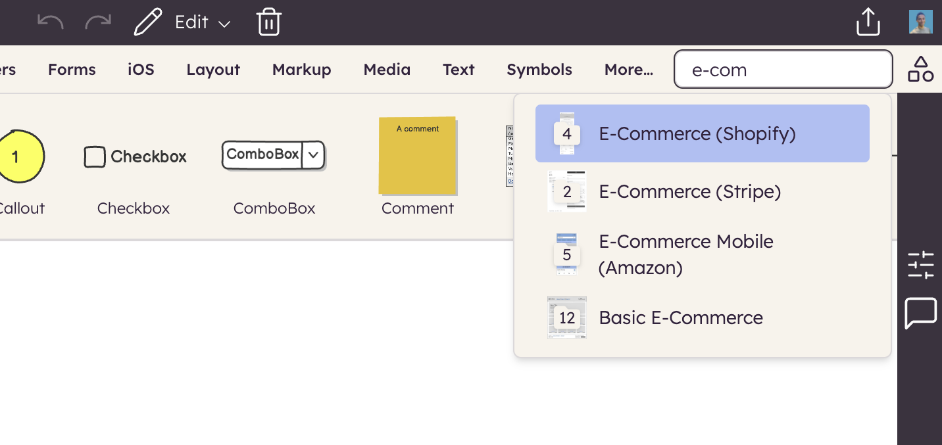Switch to the Forms category

pyautogui.click(x=72, y=70)
